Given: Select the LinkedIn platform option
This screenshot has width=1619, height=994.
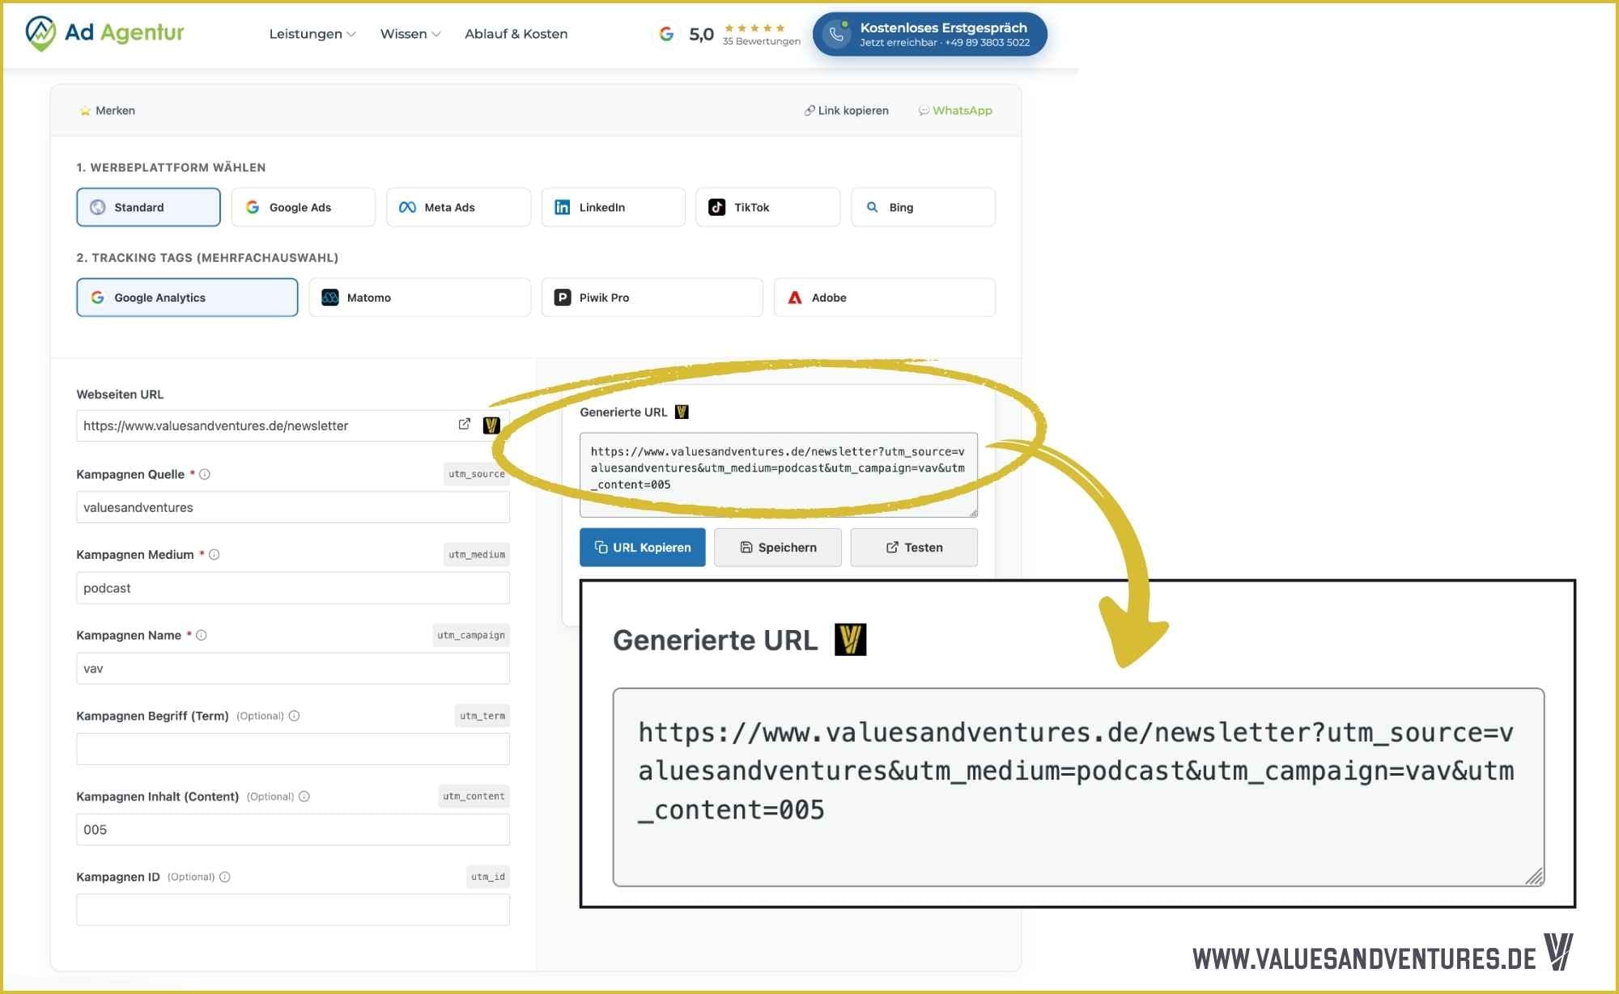Looking at the screenshot, I should [x=613, y=207].
